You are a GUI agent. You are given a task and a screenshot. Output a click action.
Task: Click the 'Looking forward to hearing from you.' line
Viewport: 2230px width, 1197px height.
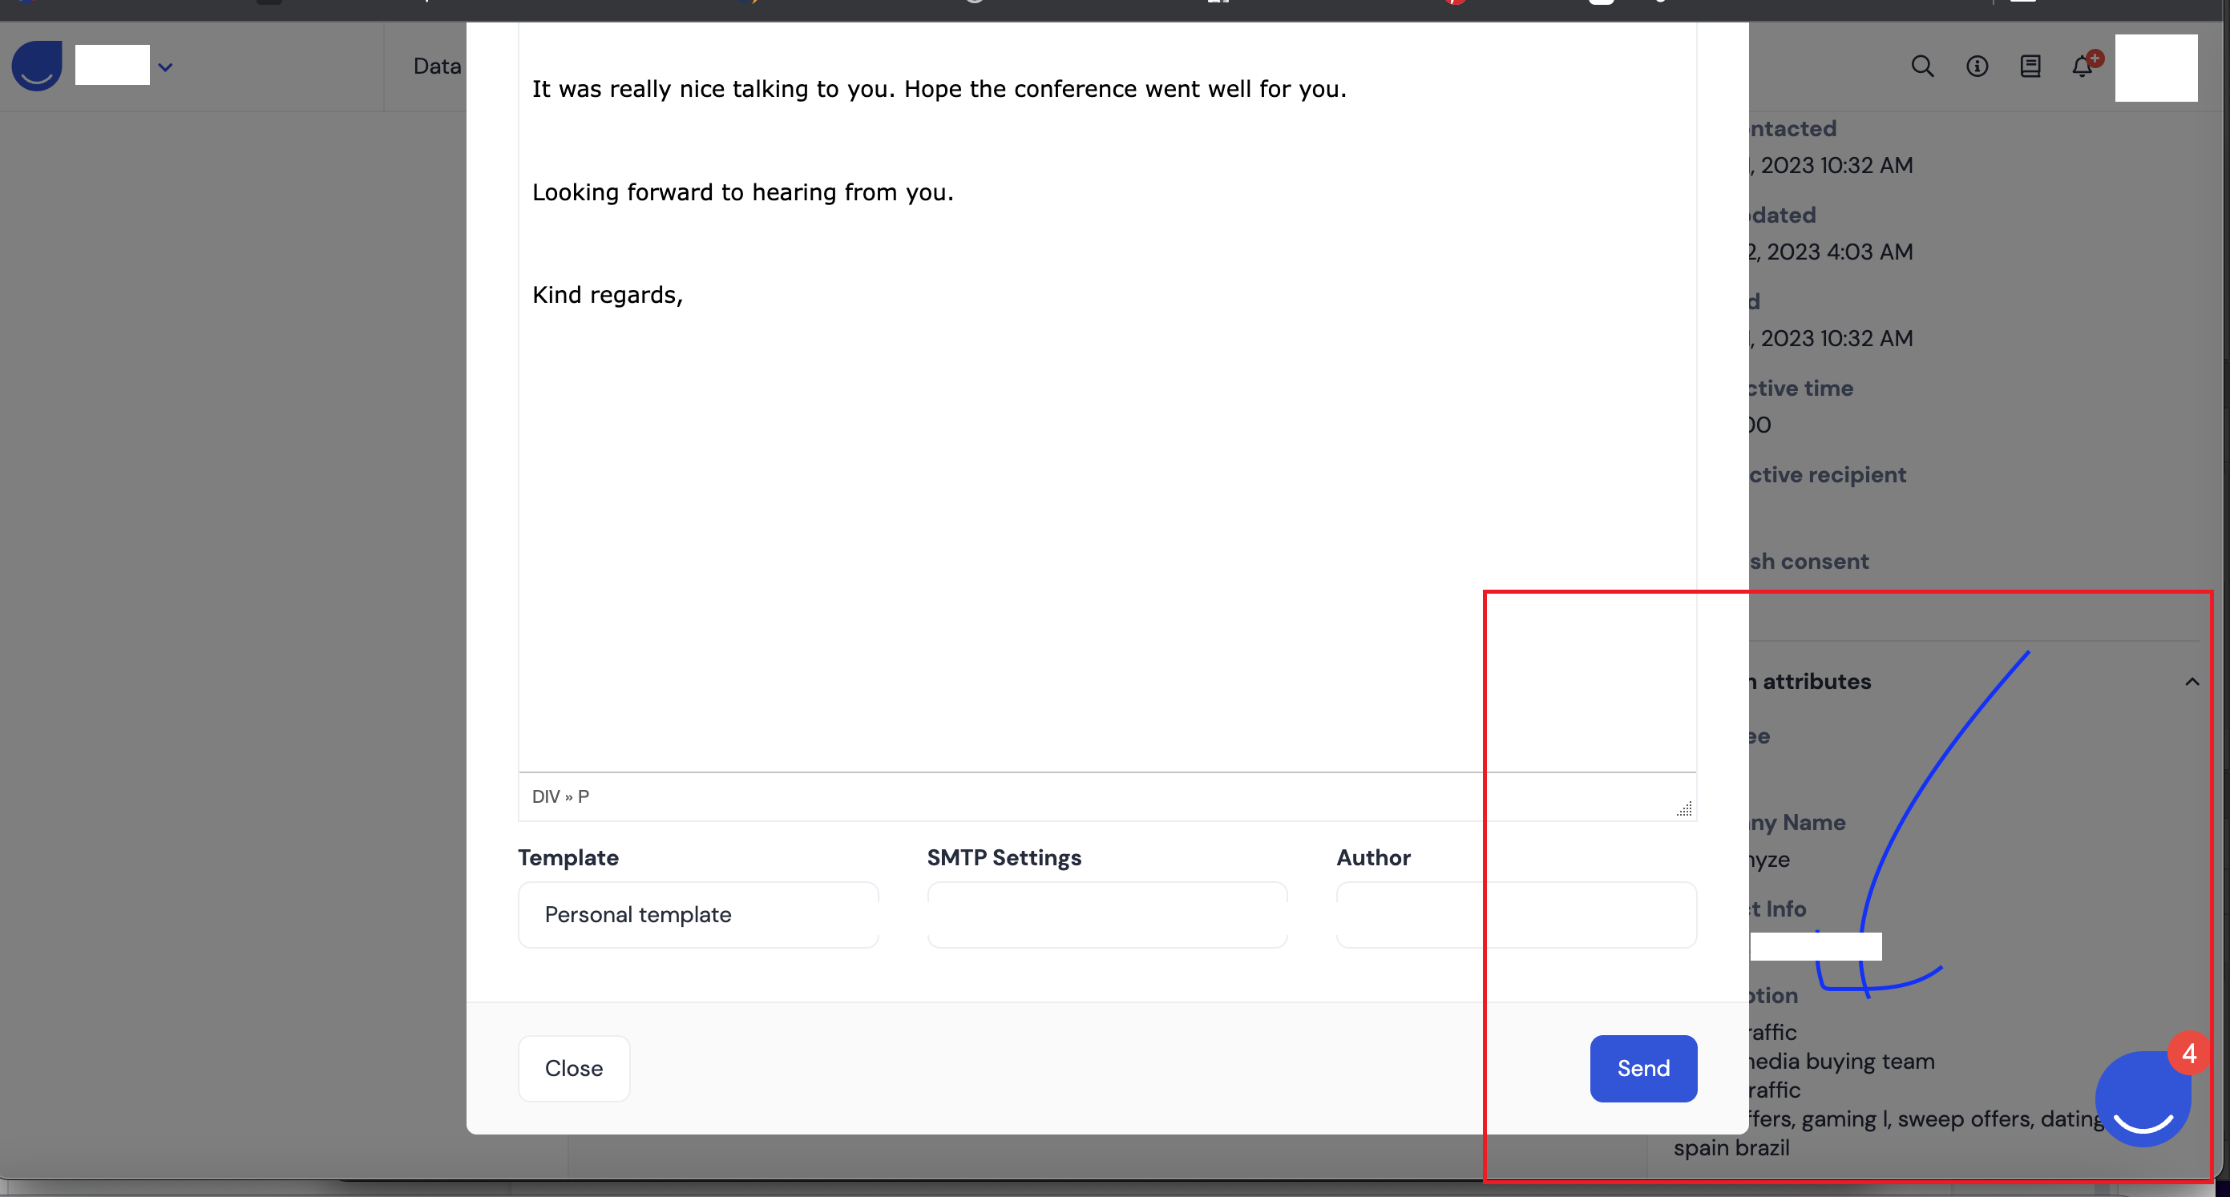pos(742,192)
